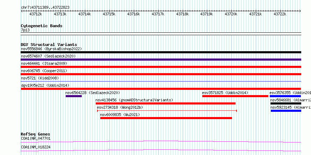
Task: Select the blue esv3576355 variant bar
Action: click(285, 96)
